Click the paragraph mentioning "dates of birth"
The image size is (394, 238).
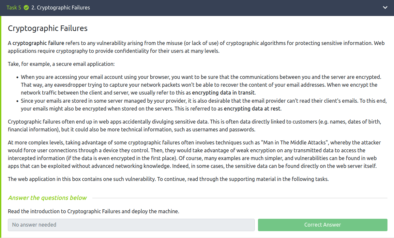click(194, 126)
